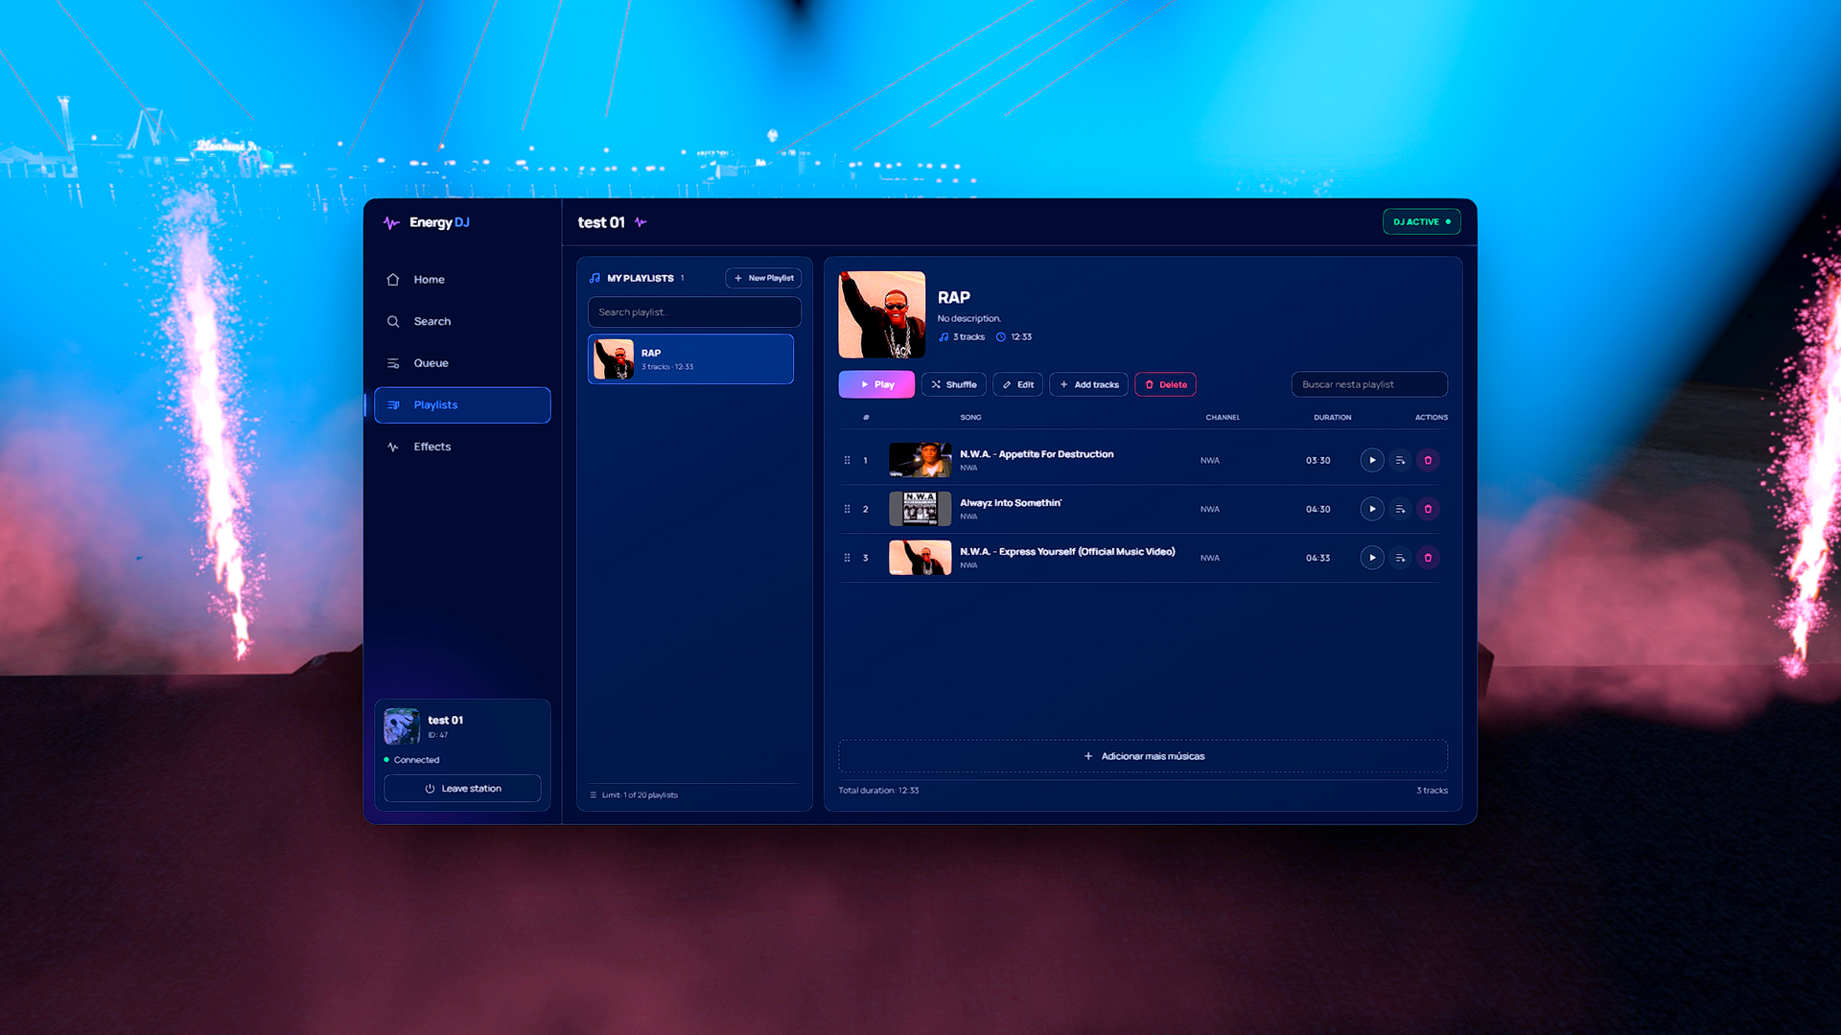Add Appetite For Destruction to queue
1841x1035 pixels.
tap(1400, 460)
